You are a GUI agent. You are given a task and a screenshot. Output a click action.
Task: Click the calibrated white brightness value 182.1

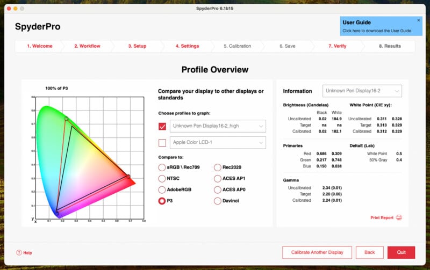[336, 132]
